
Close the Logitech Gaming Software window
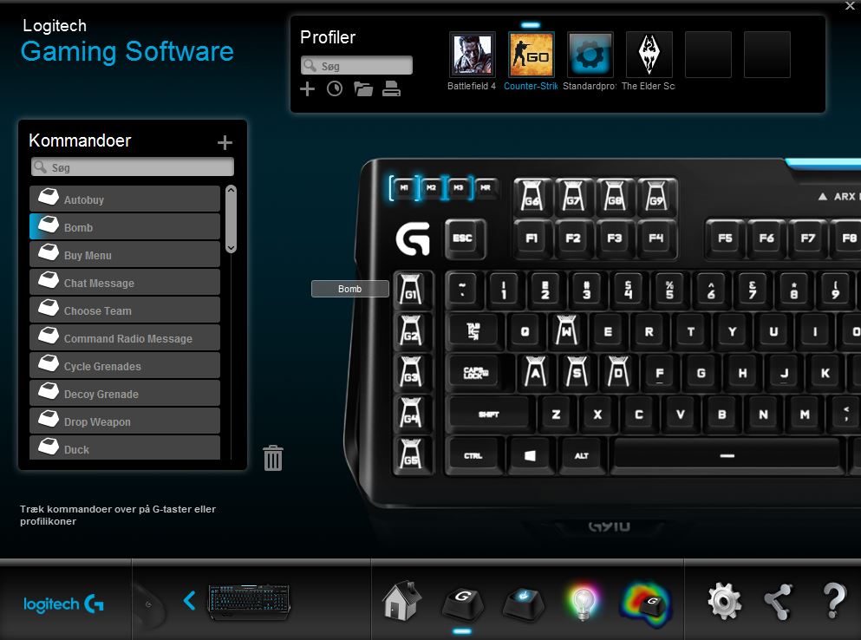pyautogui.click(x=850, y=6)
